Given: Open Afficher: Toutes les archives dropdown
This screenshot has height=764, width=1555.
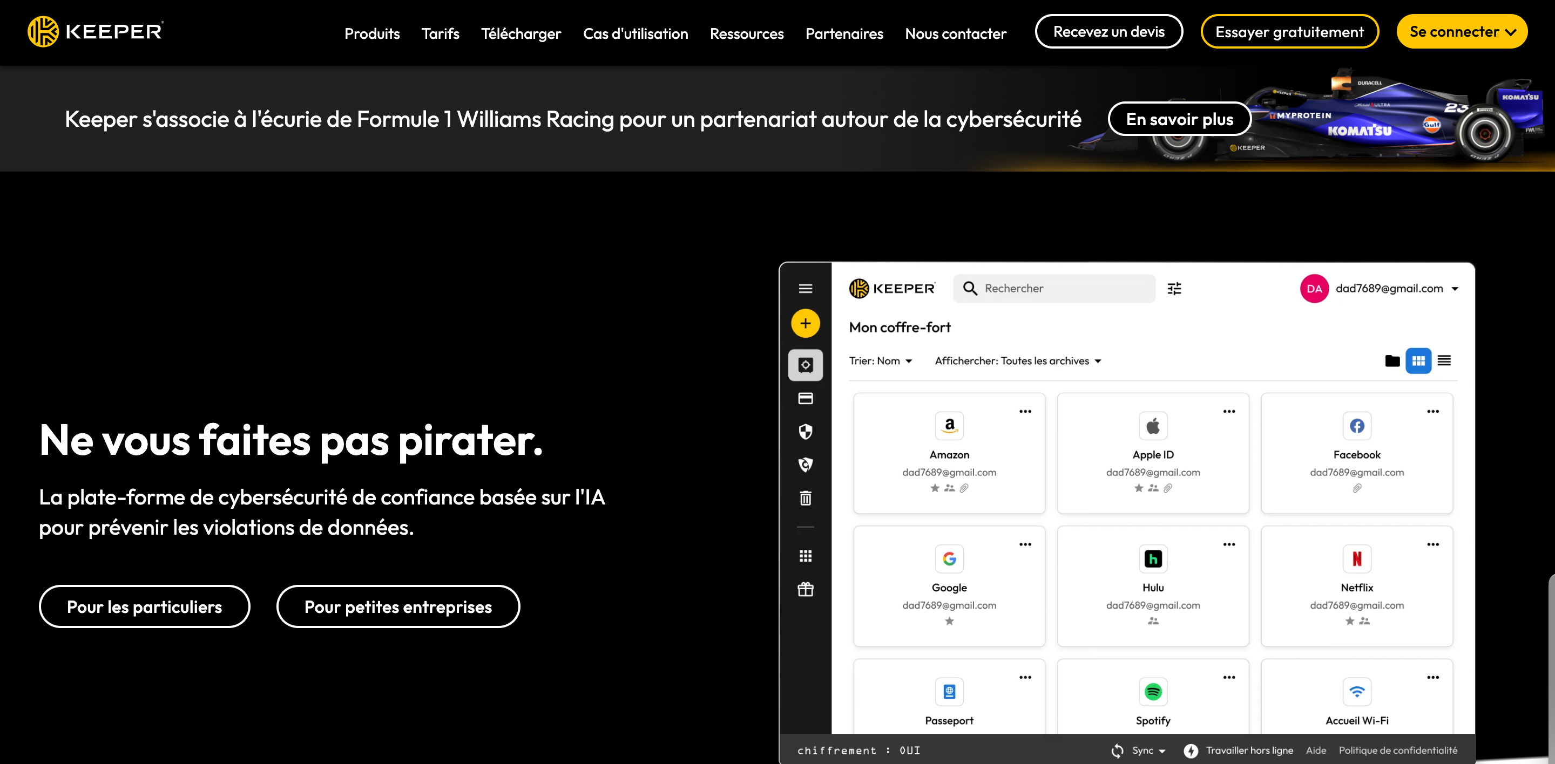Looking at the screenshot, I should click(1018, 361).
